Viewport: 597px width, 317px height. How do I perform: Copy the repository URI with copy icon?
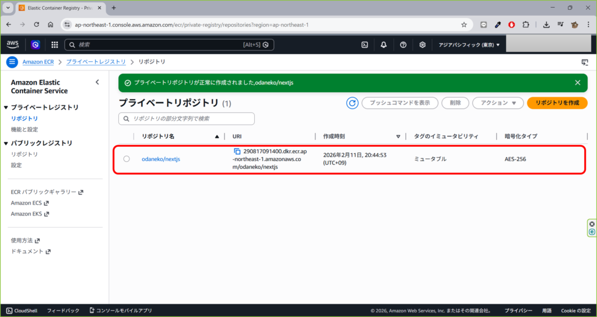coord(237,152)
